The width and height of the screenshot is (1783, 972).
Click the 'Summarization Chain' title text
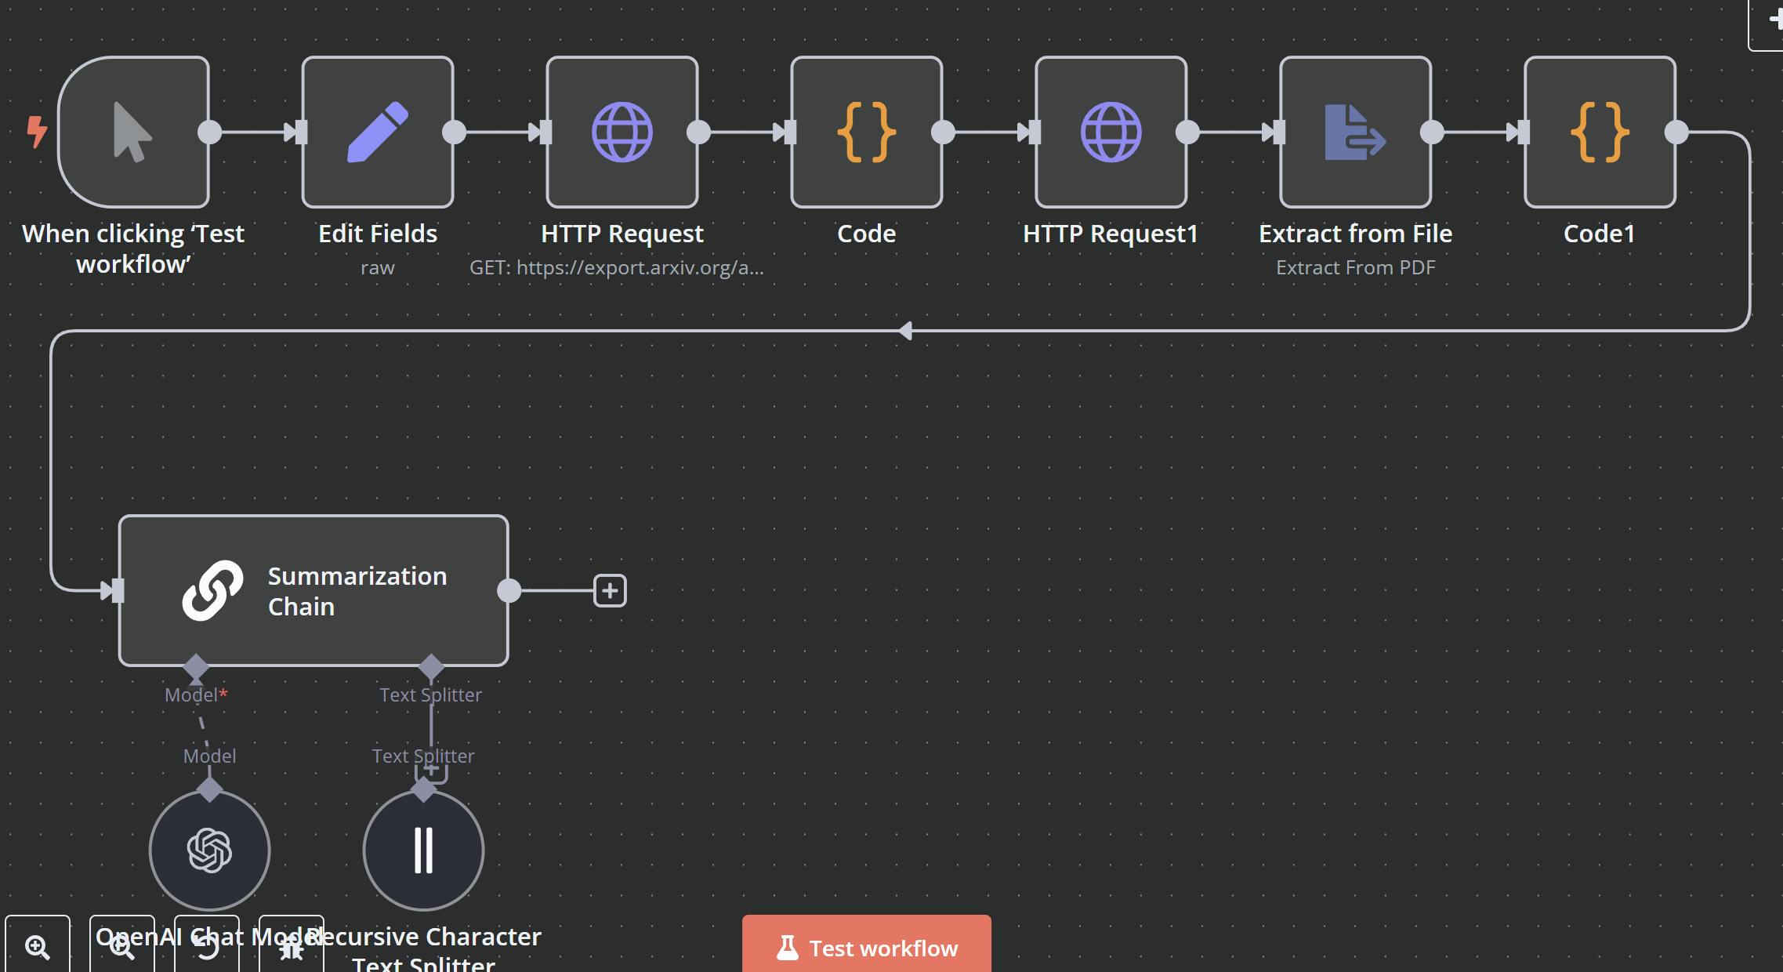[x=357, y=591]
